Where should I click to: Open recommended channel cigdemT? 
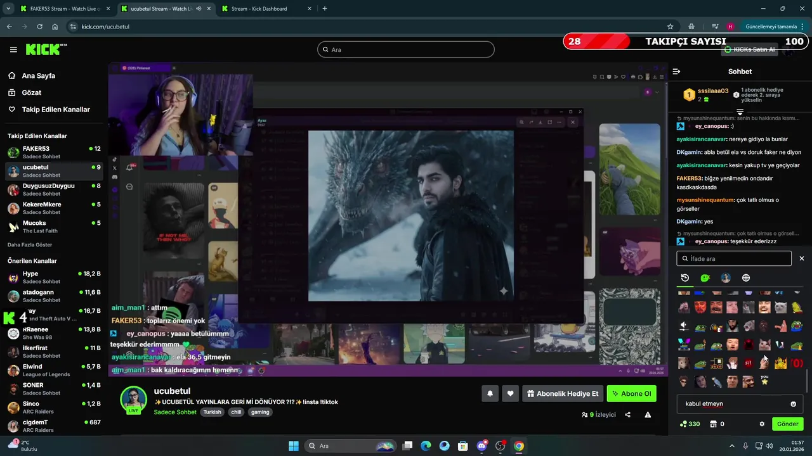click(x=54, y=426)
